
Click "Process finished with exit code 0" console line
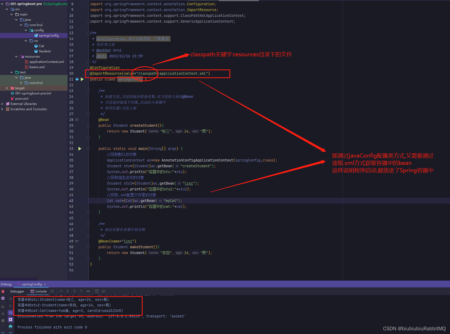click(52, 327)
